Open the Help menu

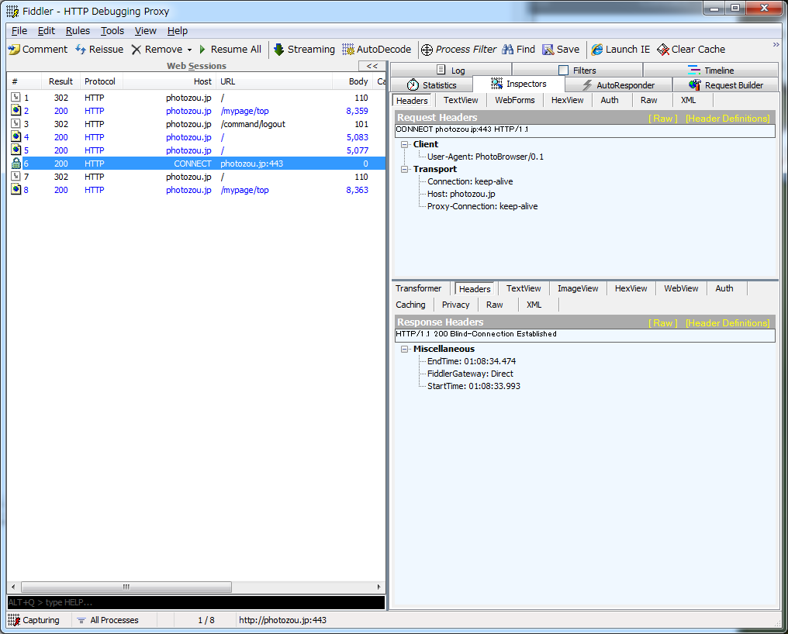click(178, 31)
